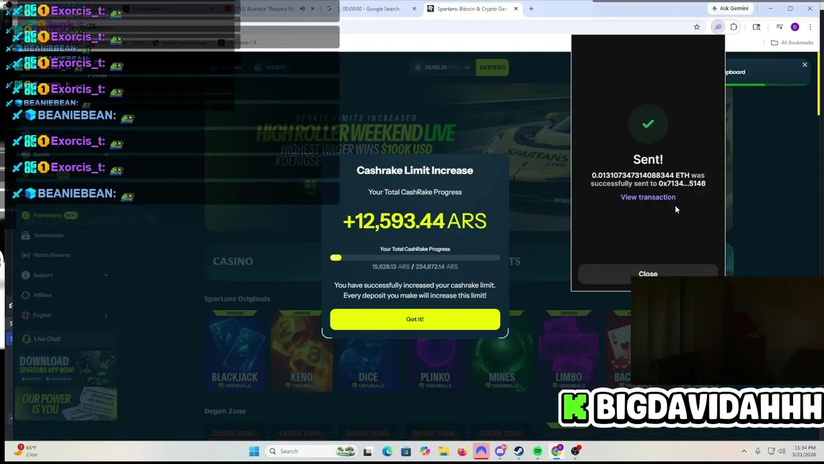Open the View transaction link

point(648,197)
